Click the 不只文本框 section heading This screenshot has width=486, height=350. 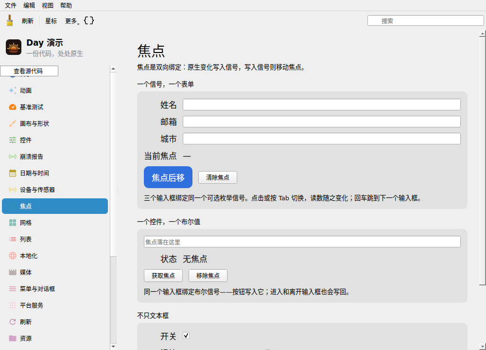click(153, 315)
